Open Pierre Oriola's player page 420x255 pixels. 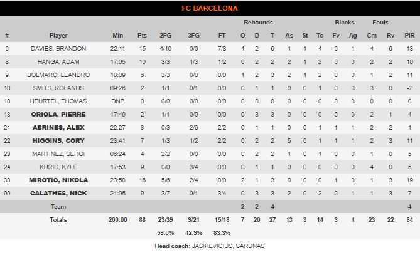coord(58,114)
